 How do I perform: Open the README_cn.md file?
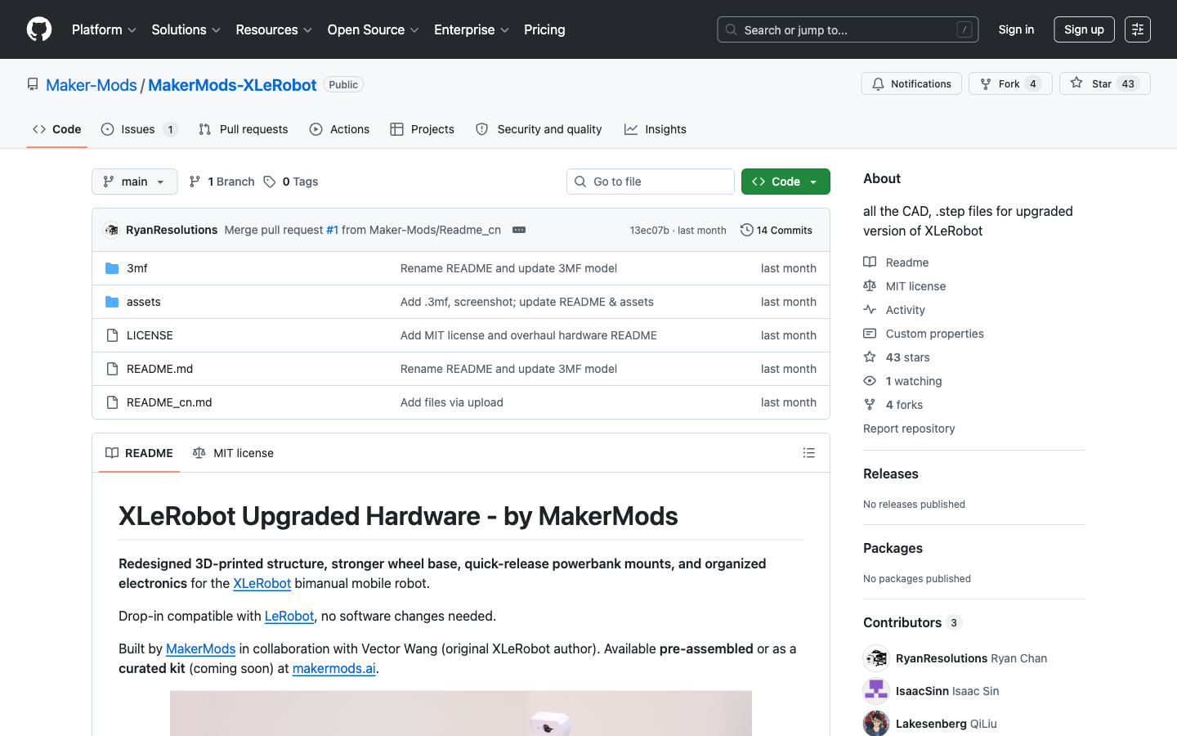tap(169, 402)
